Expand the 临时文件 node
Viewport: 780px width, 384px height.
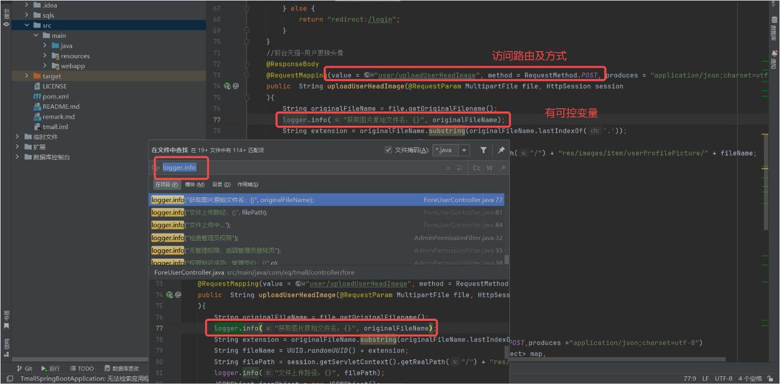click(18, 137)
